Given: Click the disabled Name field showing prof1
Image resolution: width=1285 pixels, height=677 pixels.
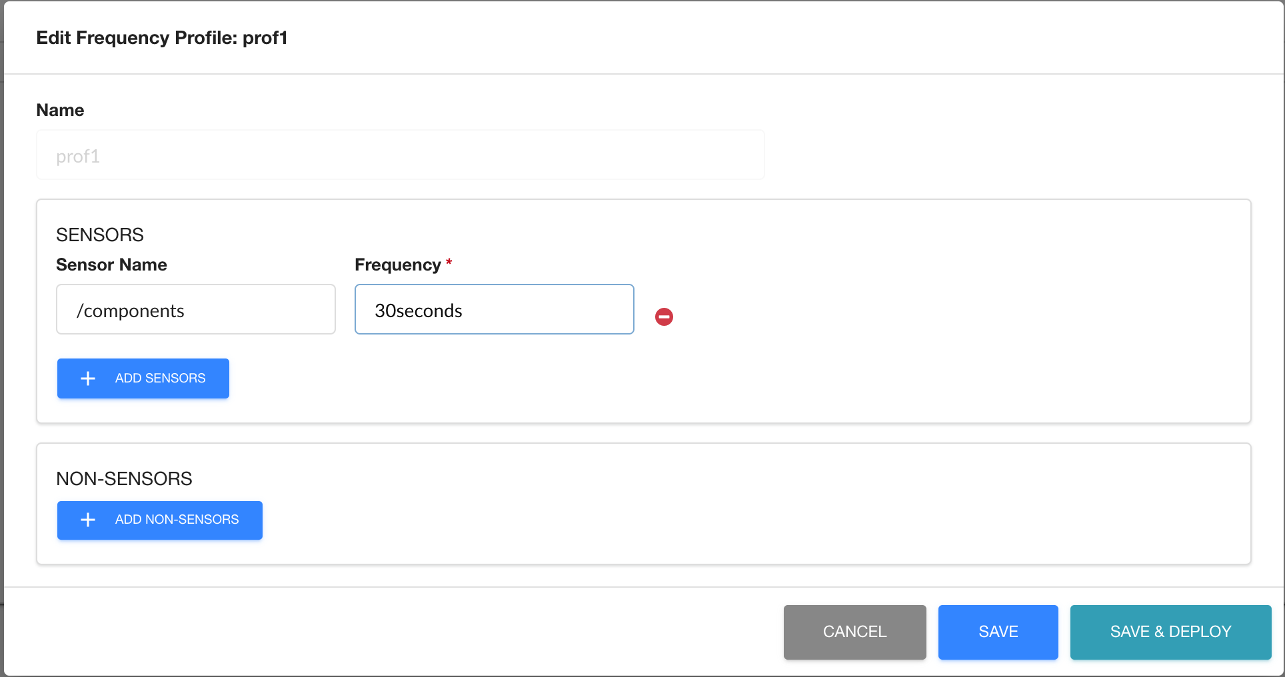Looking at the screenshot, I should coord(400,155).
